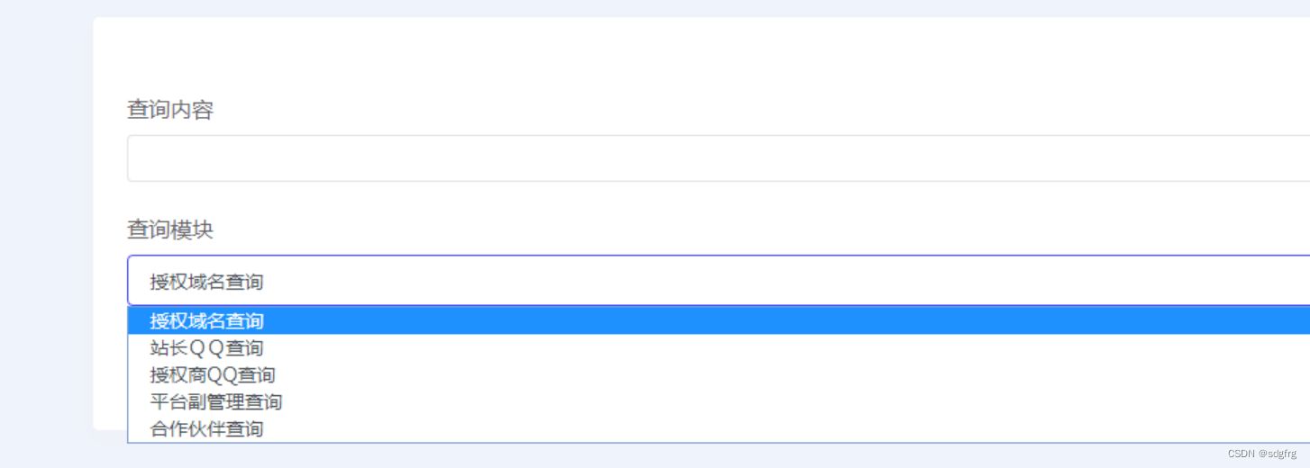The width and height of the screenshot is (1310, 468).
Task: Choose 站长QQ查询 from the dropdown list
Action: click(207, 347)
